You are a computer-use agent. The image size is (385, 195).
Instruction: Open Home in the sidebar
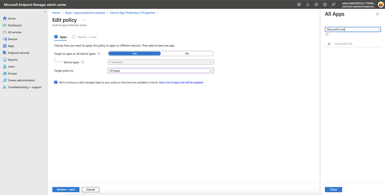(x=12, y=18)
